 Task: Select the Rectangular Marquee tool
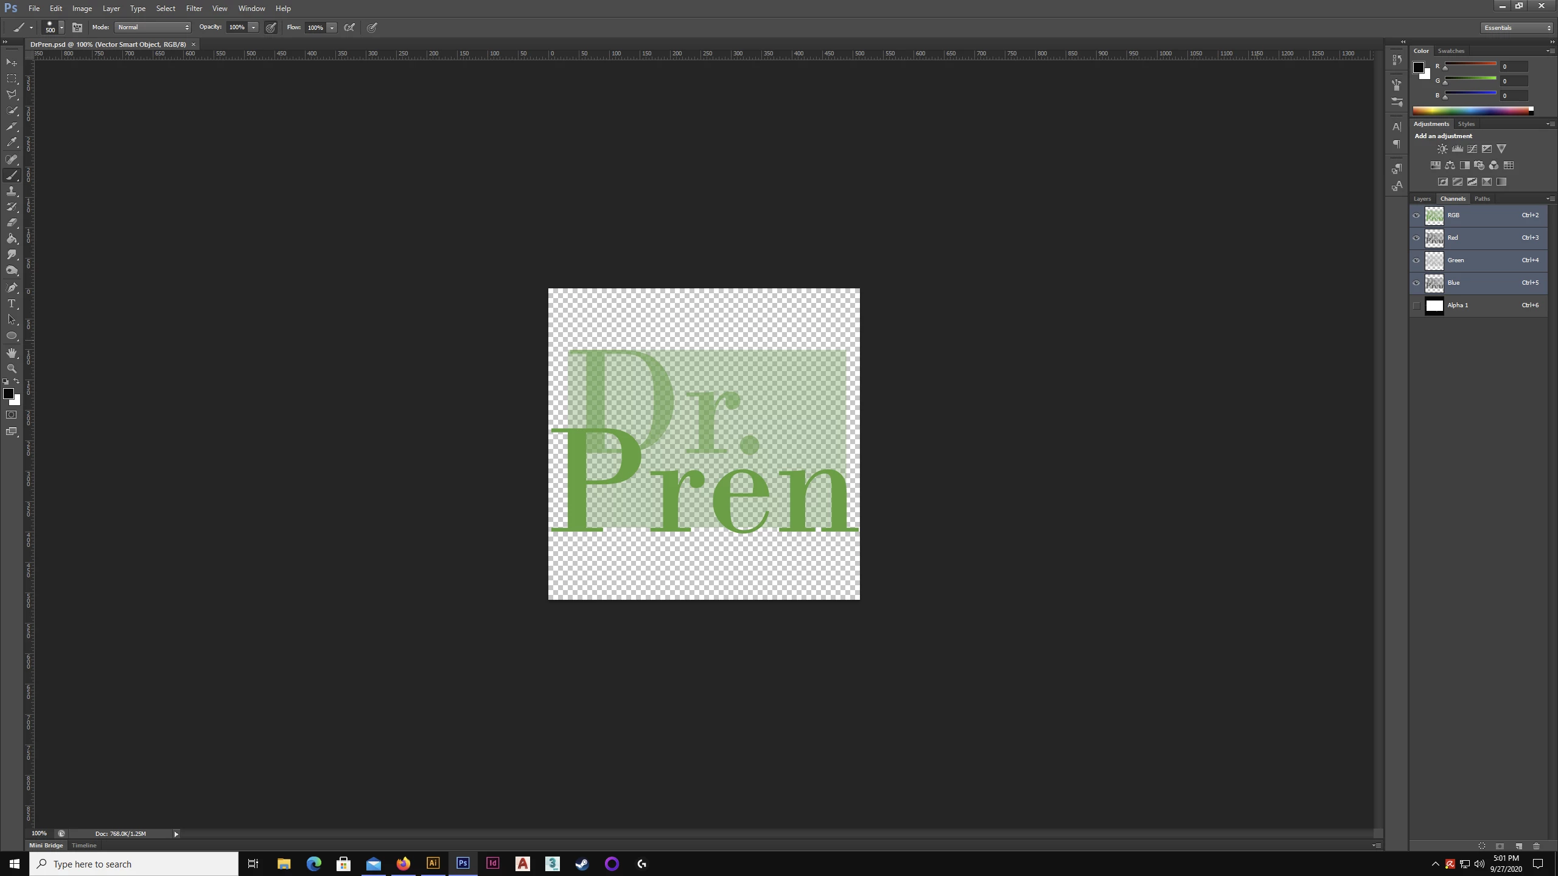coord(12,78)
